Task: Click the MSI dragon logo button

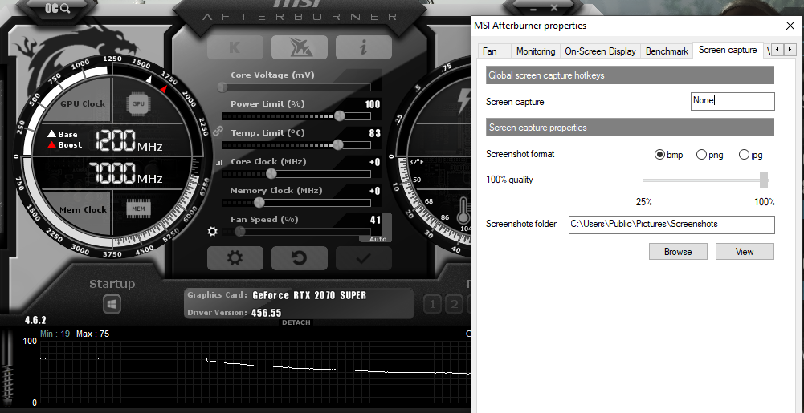Action: (x=300, y=47)
